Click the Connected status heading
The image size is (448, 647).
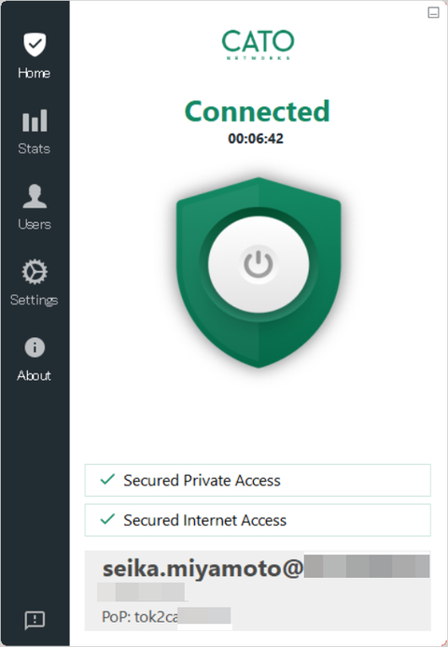(x=257, y=111)
